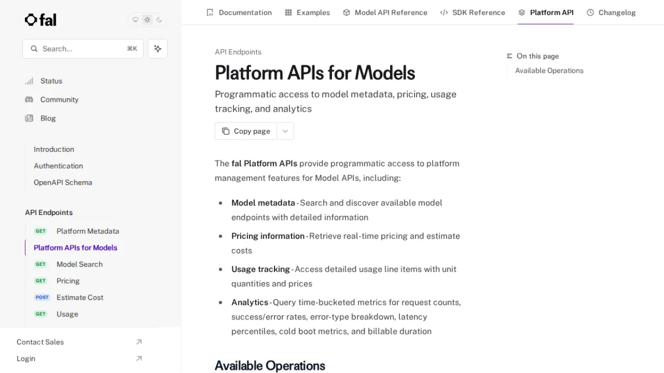The image size is (664, 373).
Task: Click the On this page list icon
Action: tap(510, 56)
